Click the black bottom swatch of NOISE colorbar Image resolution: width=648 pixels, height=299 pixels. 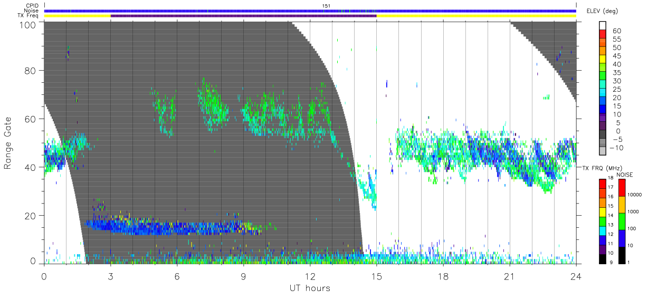click(x=622, y=255)
